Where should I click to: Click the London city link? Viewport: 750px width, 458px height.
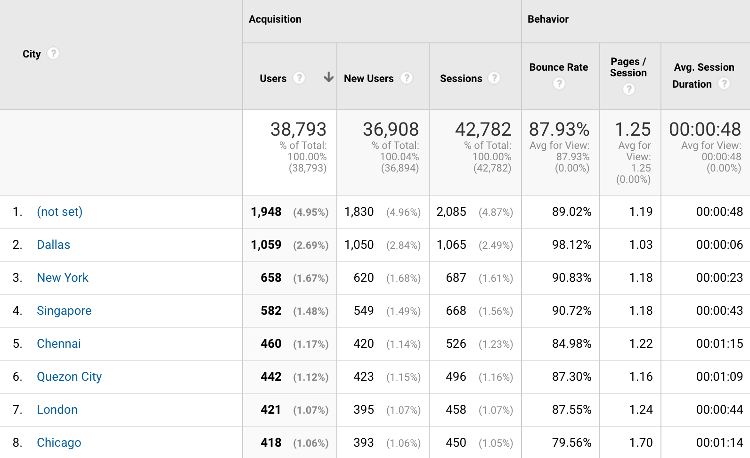57,410
